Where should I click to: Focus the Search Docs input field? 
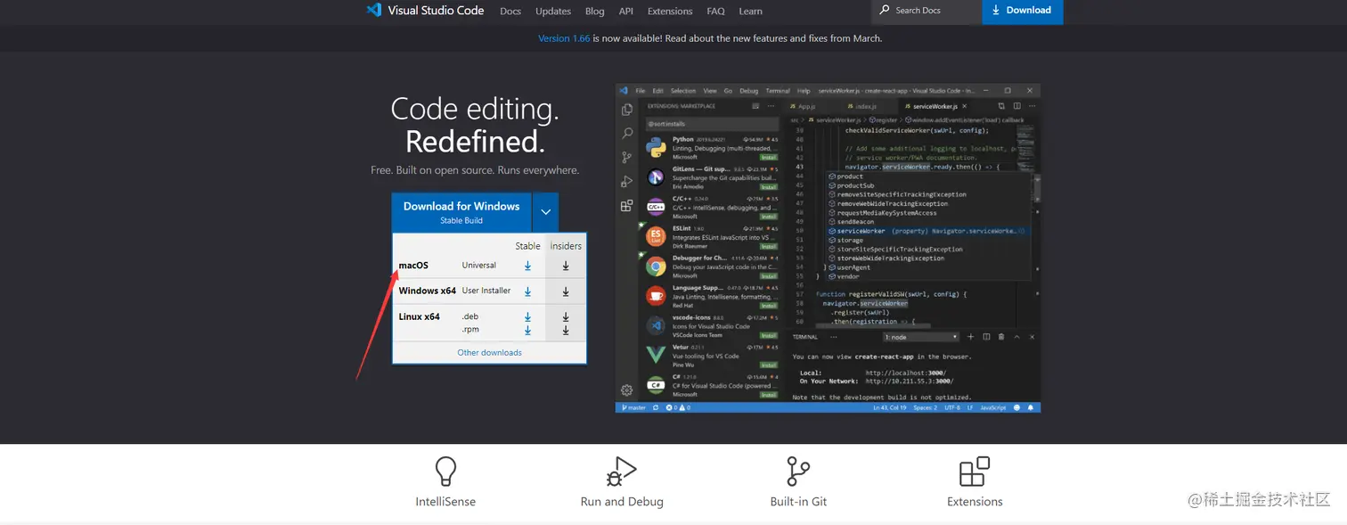(x=927, y=11)
